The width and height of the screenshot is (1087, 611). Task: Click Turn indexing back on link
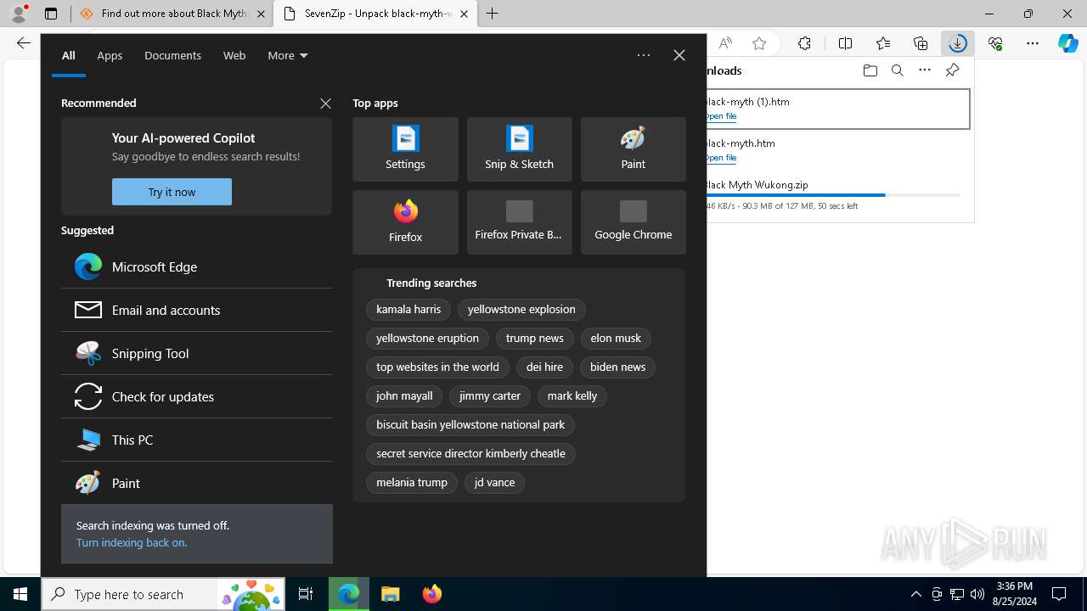pos(132,542)
